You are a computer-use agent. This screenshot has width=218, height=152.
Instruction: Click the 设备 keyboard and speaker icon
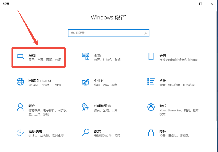86,56
